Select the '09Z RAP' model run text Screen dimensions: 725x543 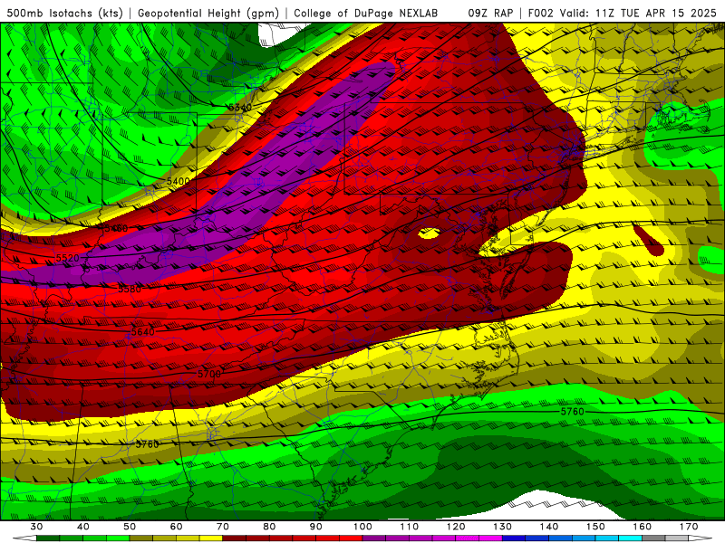490,14
